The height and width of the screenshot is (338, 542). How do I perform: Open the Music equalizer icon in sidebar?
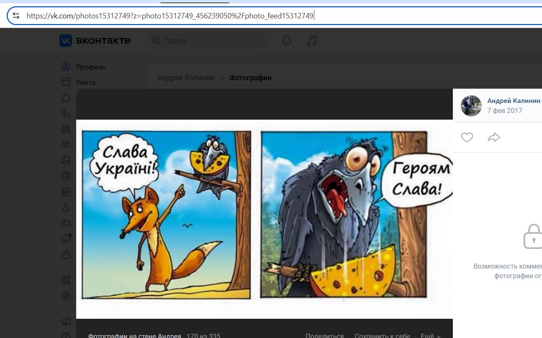[66, 176]
